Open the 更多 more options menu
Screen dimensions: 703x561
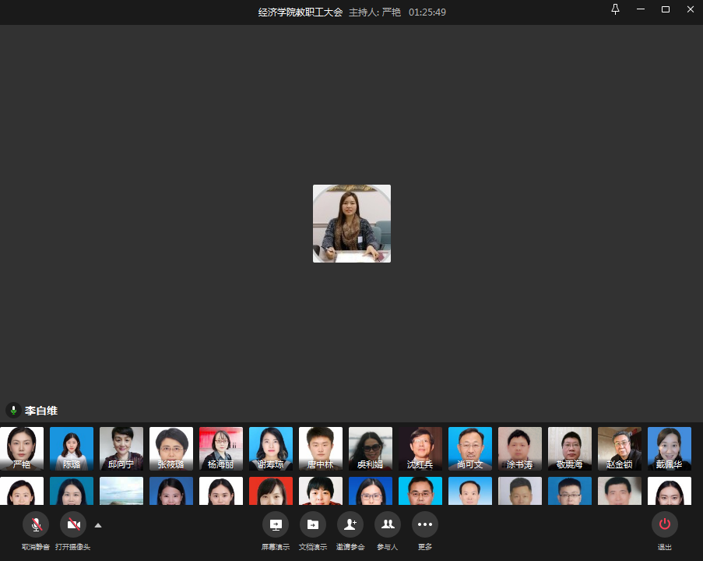pyautogui.click(x=425, y=525)
